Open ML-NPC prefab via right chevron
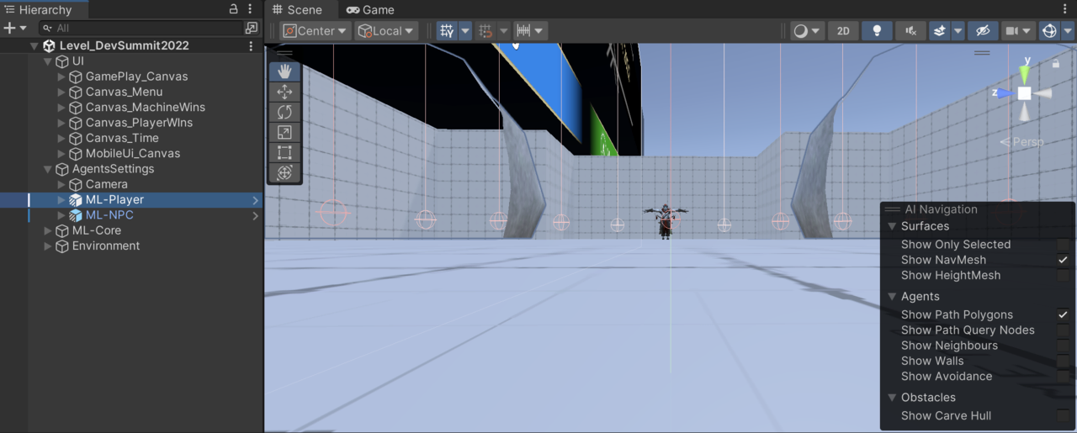The image size is (1077, 433). point(255,215)
